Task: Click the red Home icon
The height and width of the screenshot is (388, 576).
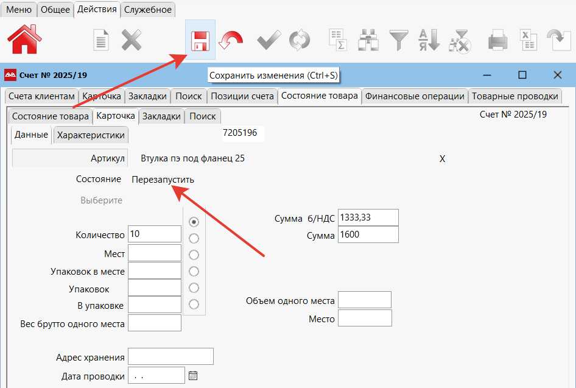Action: (x=24, y=40)
